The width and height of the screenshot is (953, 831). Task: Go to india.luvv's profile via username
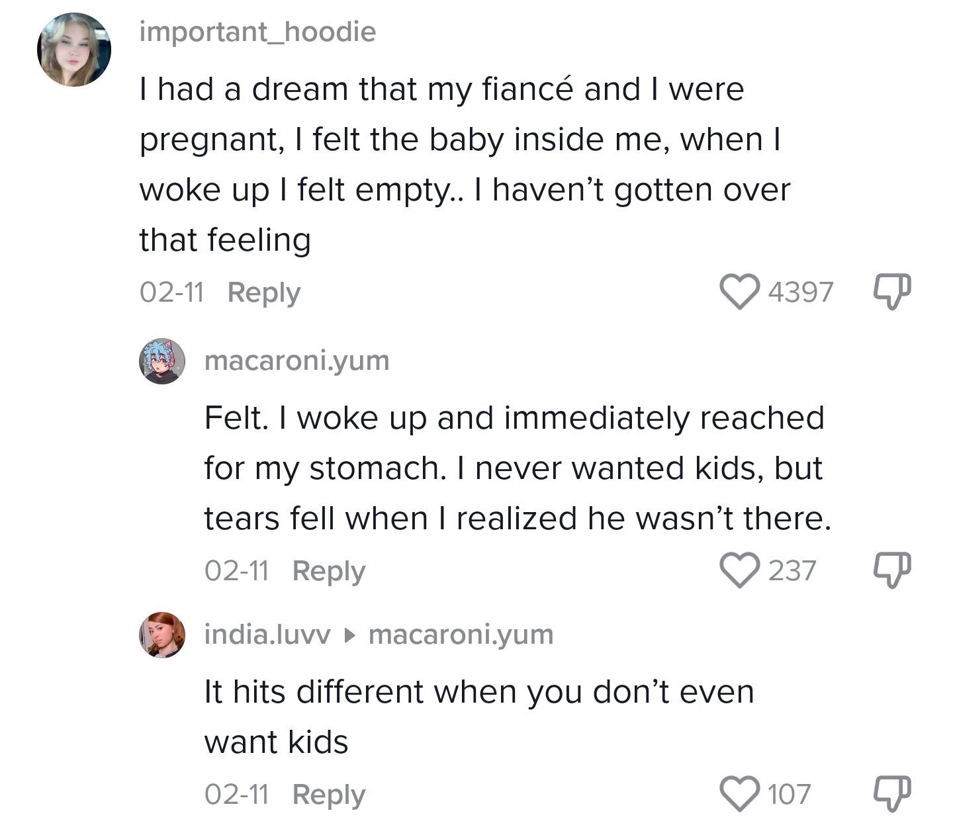pos(267,634)
